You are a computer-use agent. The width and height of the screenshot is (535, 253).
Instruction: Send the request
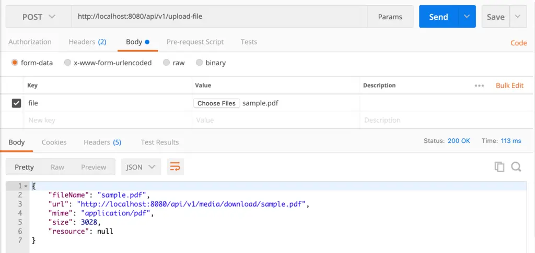click(x=439, y=16)
